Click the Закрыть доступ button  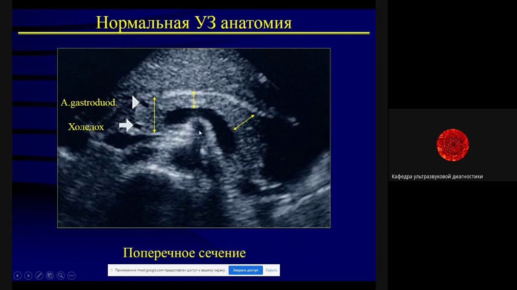click(246, 270)
